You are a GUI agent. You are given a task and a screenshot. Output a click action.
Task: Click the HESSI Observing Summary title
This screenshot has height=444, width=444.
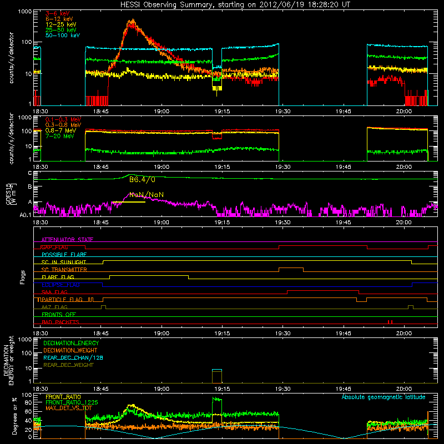pos(235,5)
